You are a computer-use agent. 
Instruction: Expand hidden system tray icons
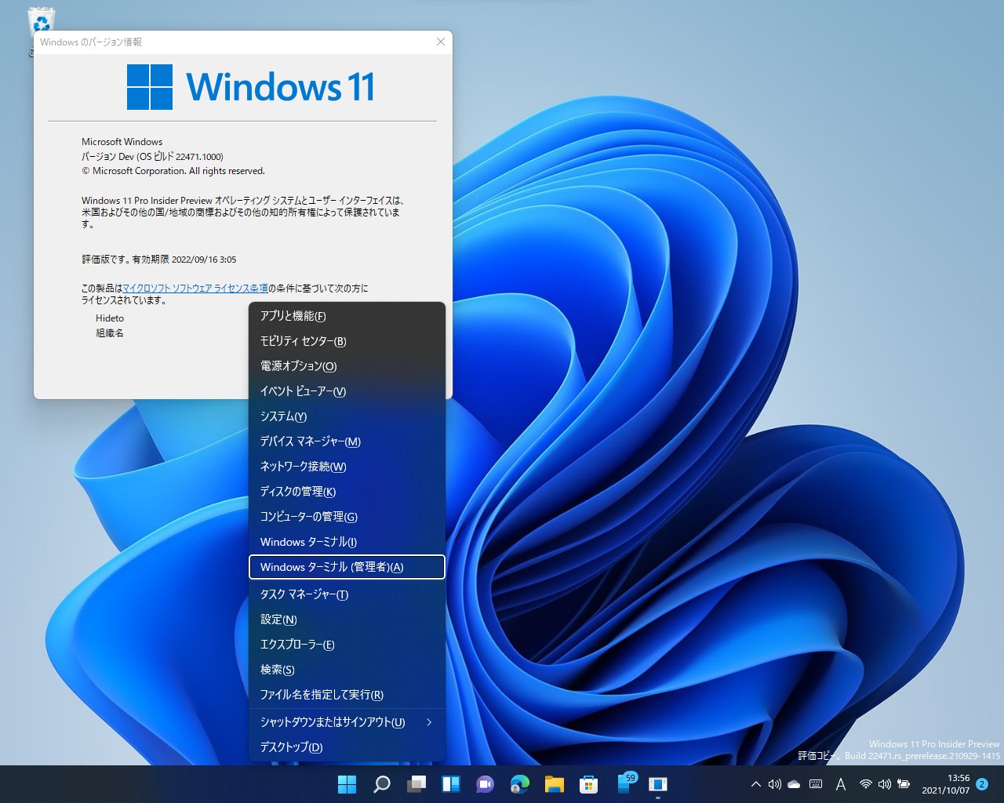tap(756, 784)
